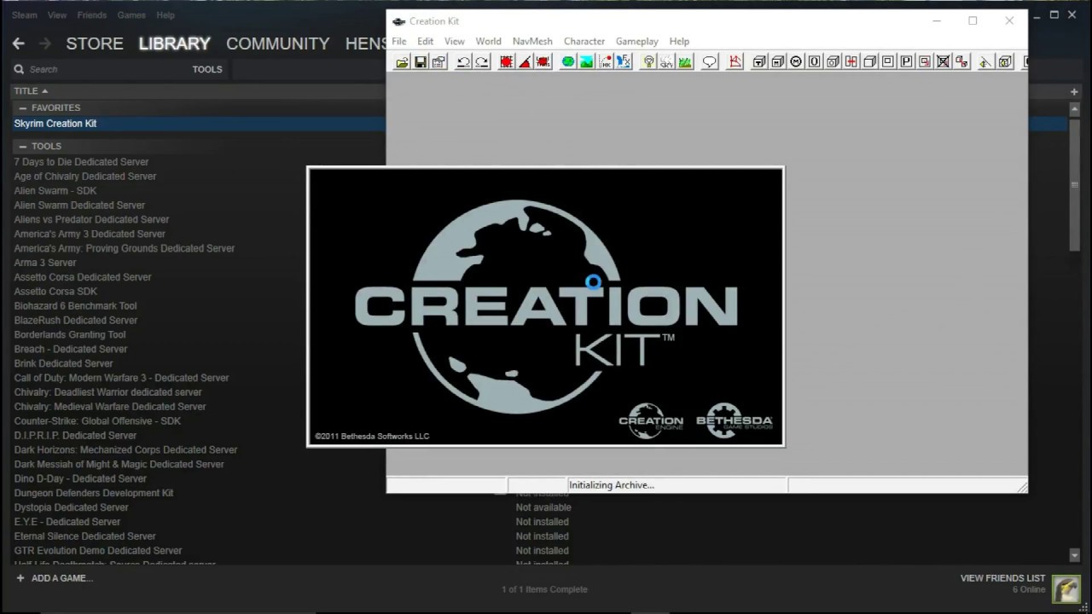Image resolution: width=1092 pixels, height=614 pixels.
Task: Open the Character menu in Creation Kit
Action: click(x=584, y=41)
